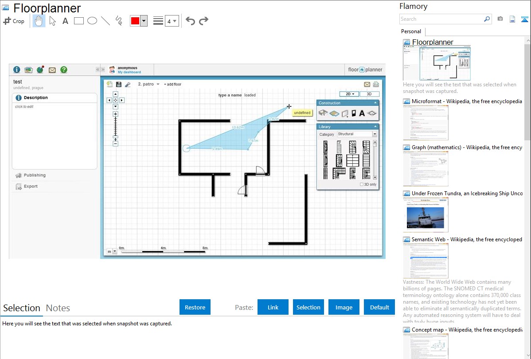The image size is (531, 359).
Task: Click the green help question icon
Action: tap(64, 69)
